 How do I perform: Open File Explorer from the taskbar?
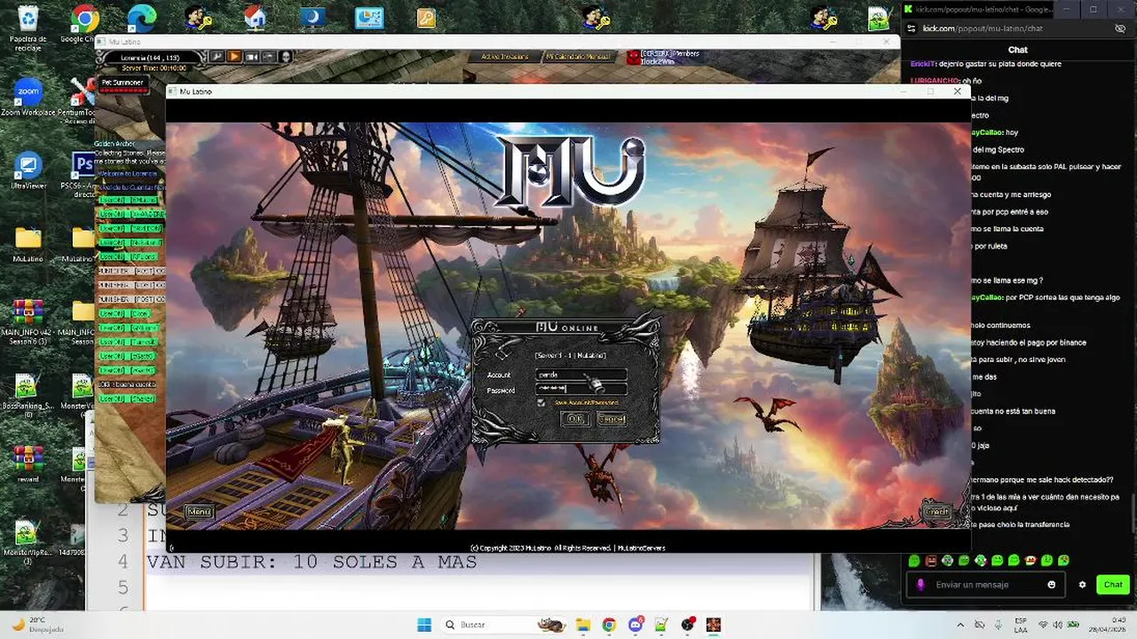582,625
